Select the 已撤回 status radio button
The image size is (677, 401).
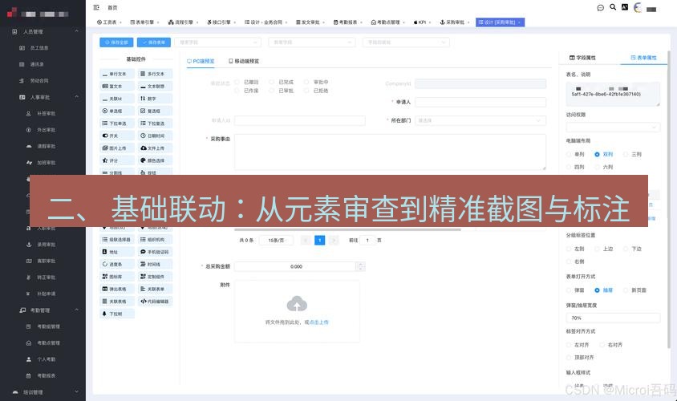237,82
